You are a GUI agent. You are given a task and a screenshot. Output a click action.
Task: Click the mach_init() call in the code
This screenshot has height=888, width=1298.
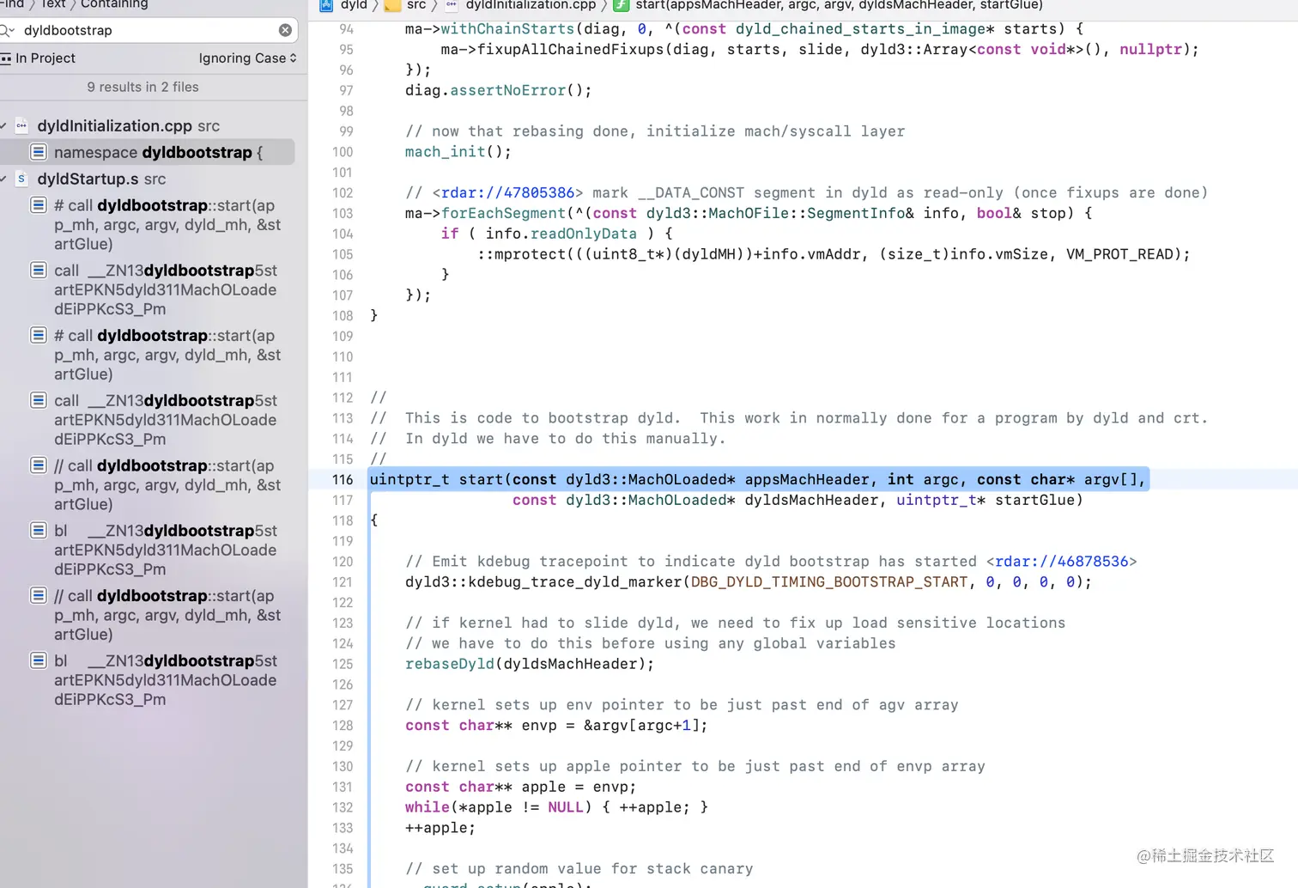click(x=458, y=152)
